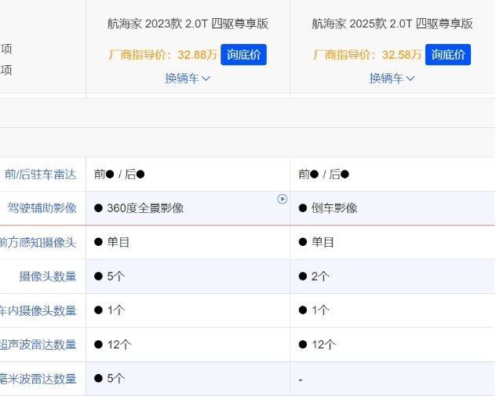Click the 32.58万 manufacturer guide price
The image size is (496, 396).
(402, 55)
